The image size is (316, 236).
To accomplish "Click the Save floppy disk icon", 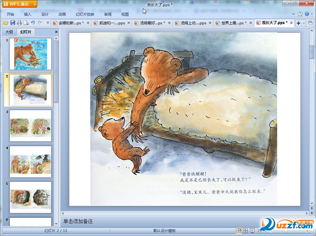I will (x=13, y=23).
